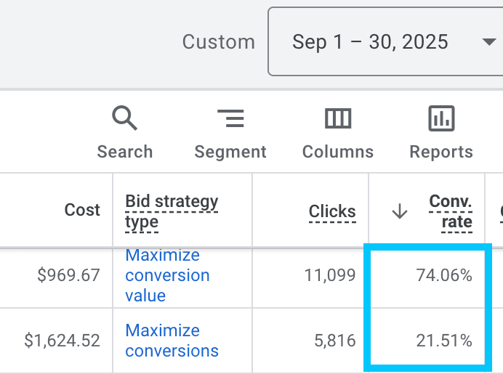Click the 74.06% conversion rate cell
This screenshot has width=503, height=374.
(x=443, y=275)
